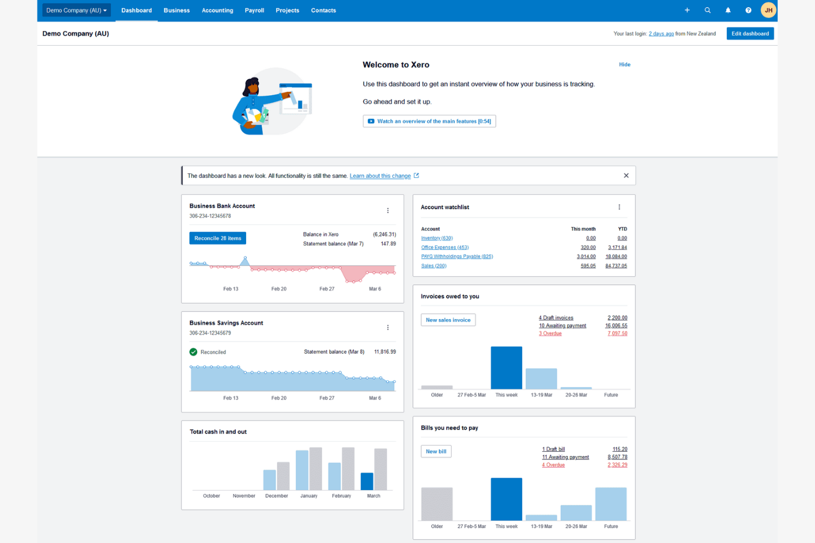This screenshot has height=543, width=815.
Task: Click the Edit dashboard button
Action: pyautogui.click(x=750, y=34)
